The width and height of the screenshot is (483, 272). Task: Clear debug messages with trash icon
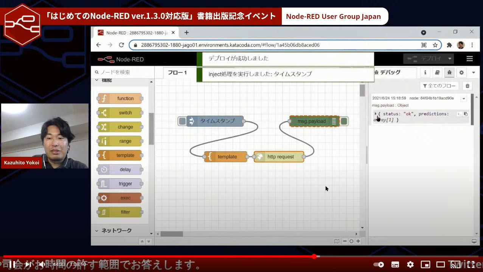(467, 86)
